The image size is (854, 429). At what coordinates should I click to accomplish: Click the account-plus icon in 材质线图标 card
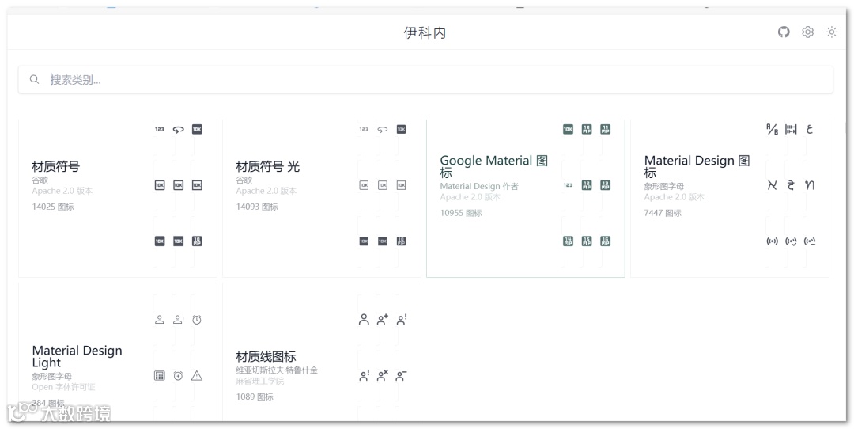pyautogui.click(x=383, y=320)
